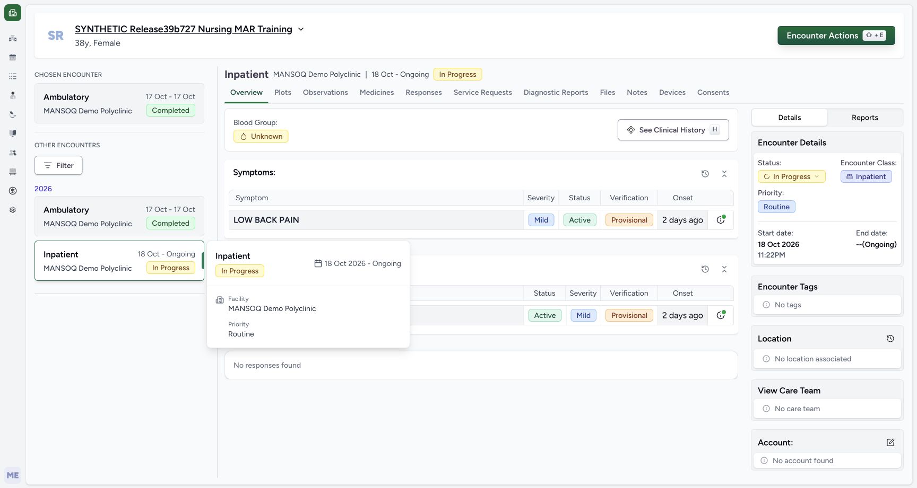Open the Consents tab
Viewport: 917px width, 488px height.
[713, 92]
